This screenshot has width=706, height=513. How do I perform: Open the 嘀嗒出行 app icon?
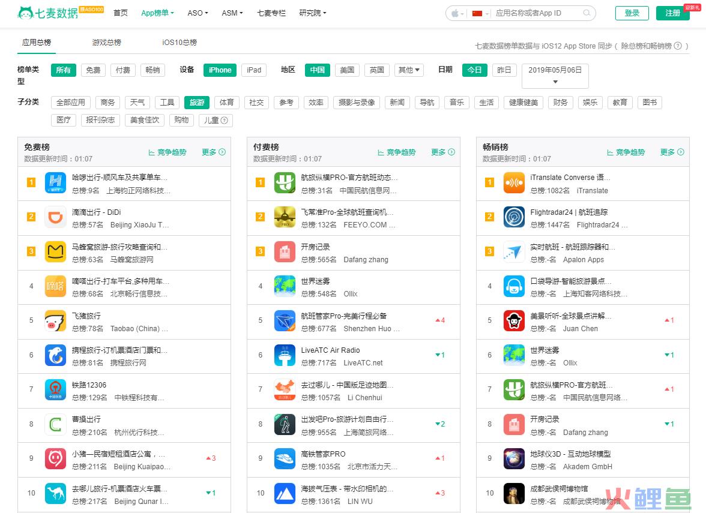(55, 286)
